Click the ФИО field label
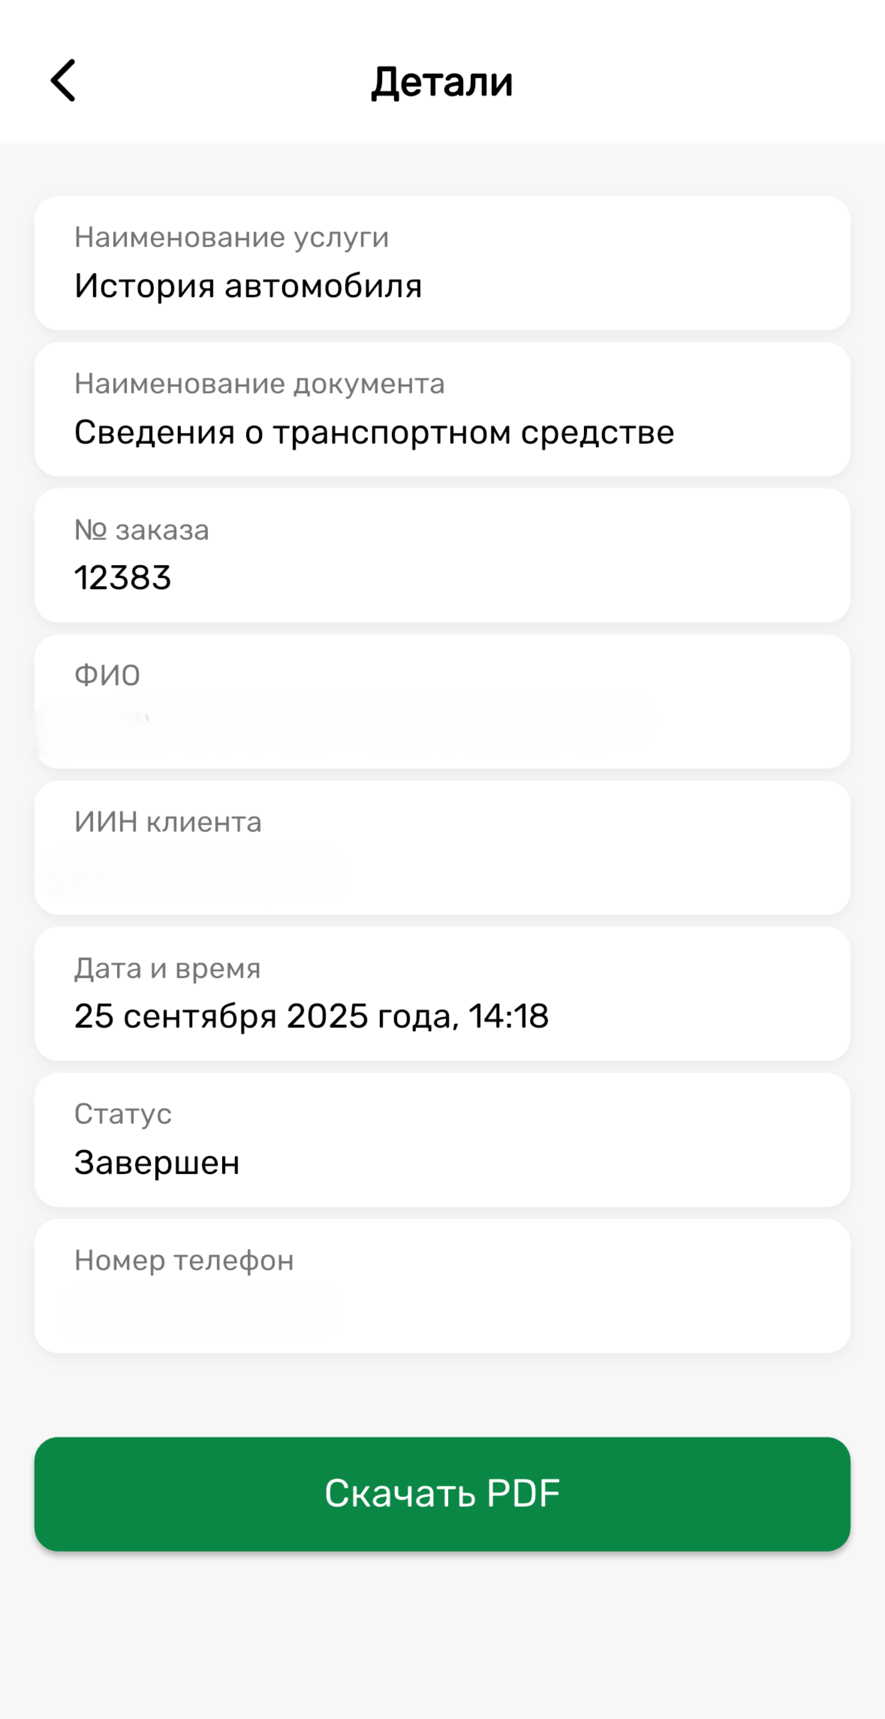The image size is (885, 1719). (107, 675)
